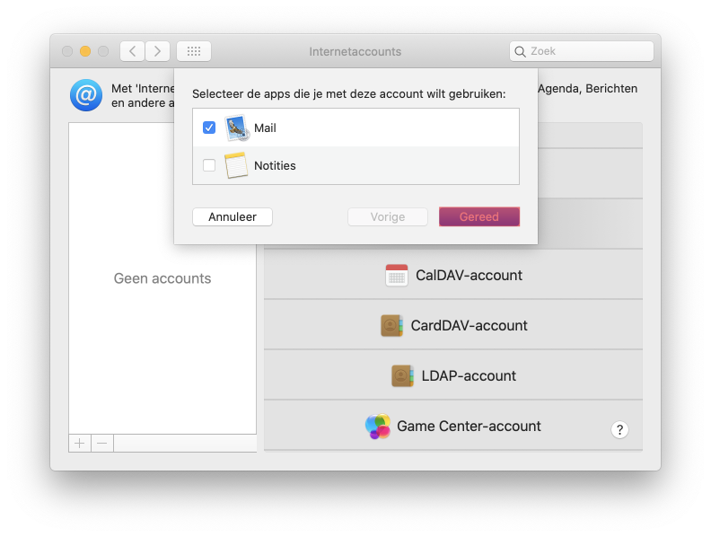This screenshot has height=537, width=711.
Task: Show all preferences with the grid button
Action: point(194,51)
